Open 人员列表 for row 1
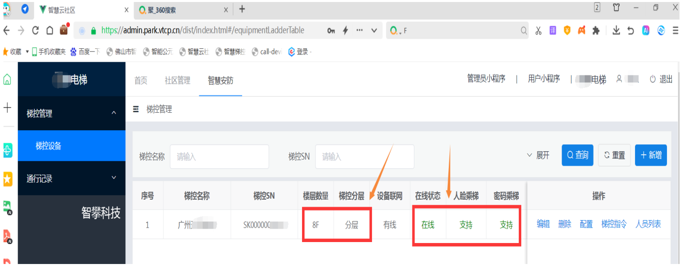Viewport: 683px width, 265px height. 648,224
